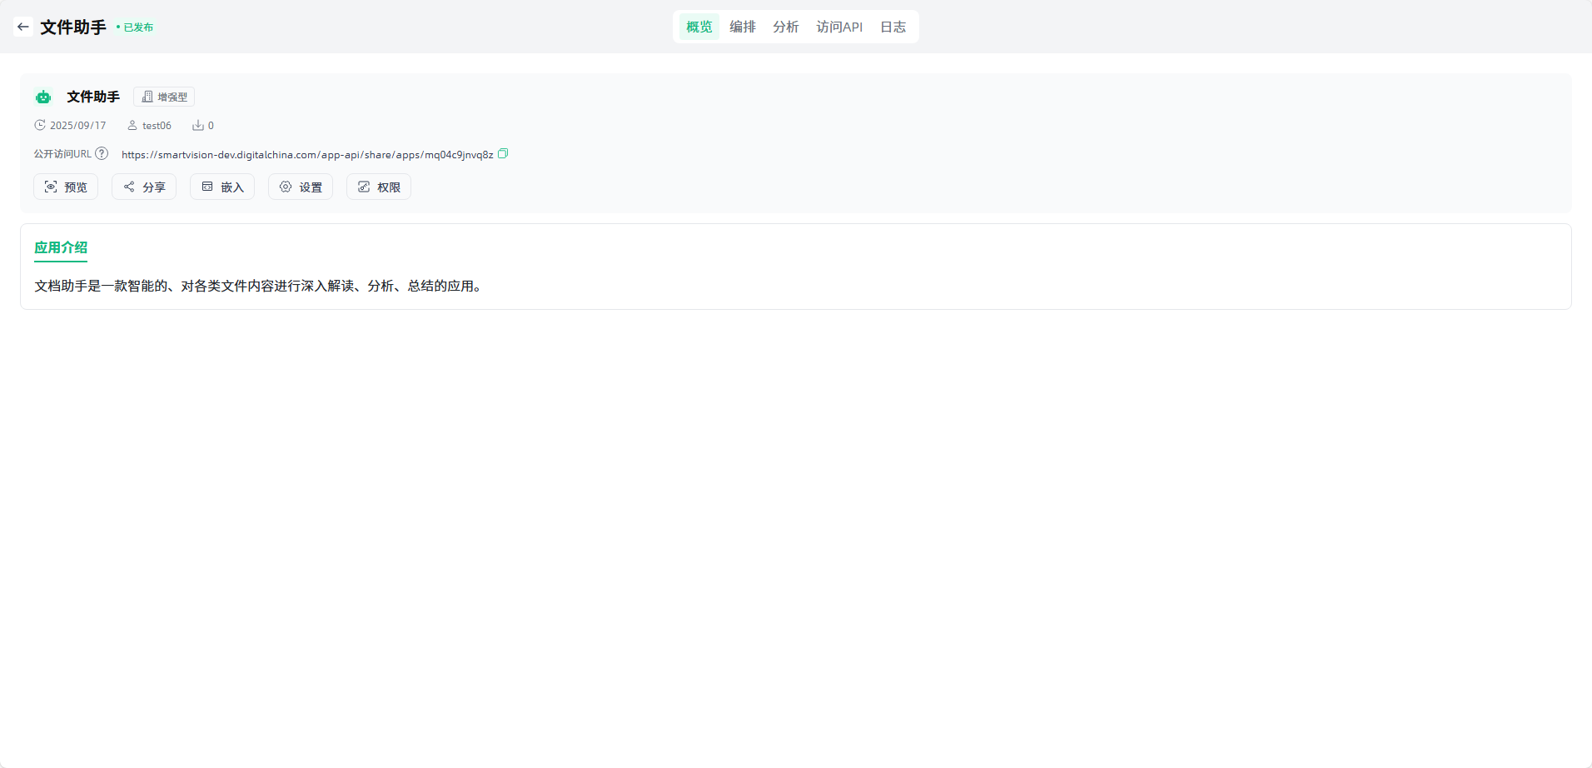Open the 分析 tab
1592x768 pixels.
pos(785,27)
